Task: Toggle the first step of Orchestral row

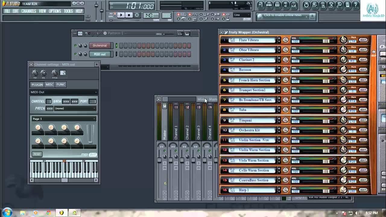Action: click(121, 46)
